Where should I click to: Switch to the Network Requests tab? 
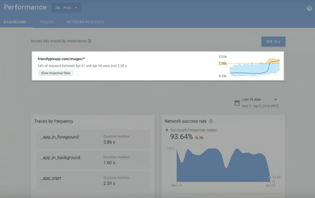(85, 22)
